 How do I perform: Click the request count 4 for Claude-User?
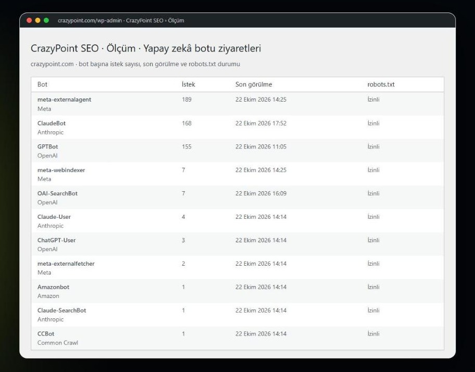(x=183, y=217)
